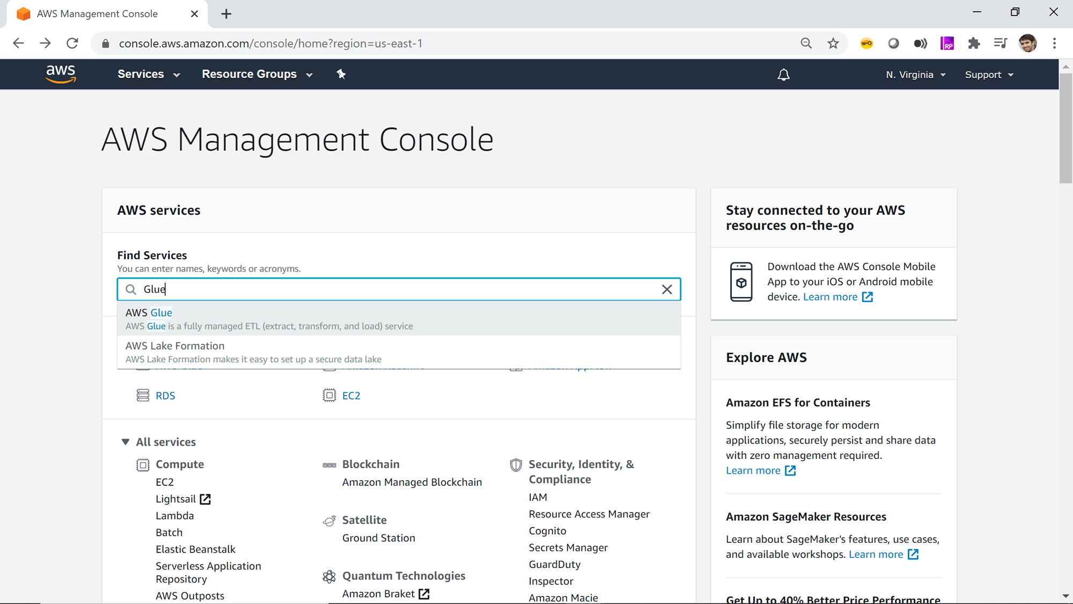Click the page vertical scrollbar thumb
The height and width of the screenshot is (604, 1073).
click(1065, 129)
